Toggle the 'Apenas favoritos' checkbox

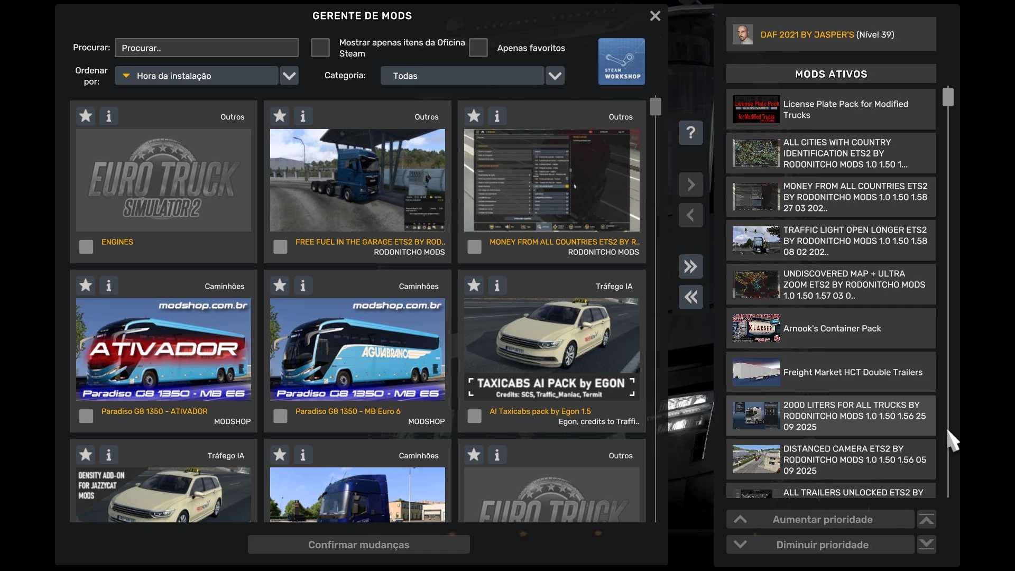(x=478, y=48)
